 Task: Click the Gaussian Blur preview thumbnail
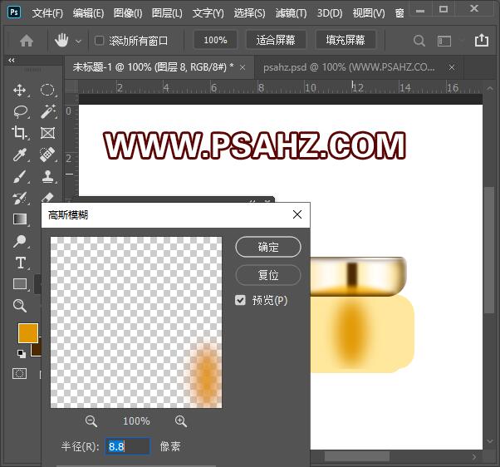(136, 322)
